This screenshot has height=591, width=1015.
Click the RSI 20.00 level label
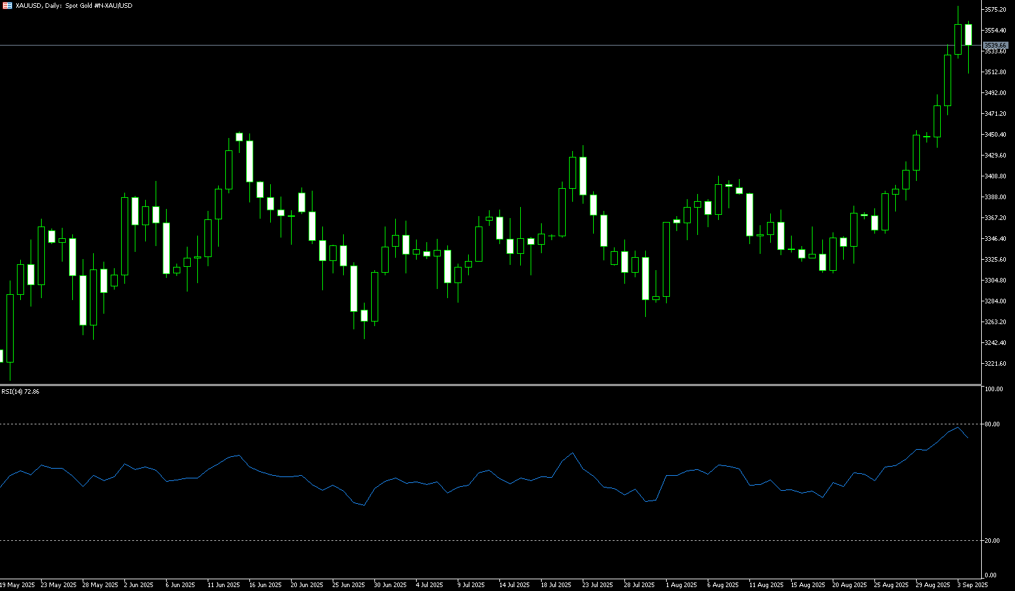993,541
